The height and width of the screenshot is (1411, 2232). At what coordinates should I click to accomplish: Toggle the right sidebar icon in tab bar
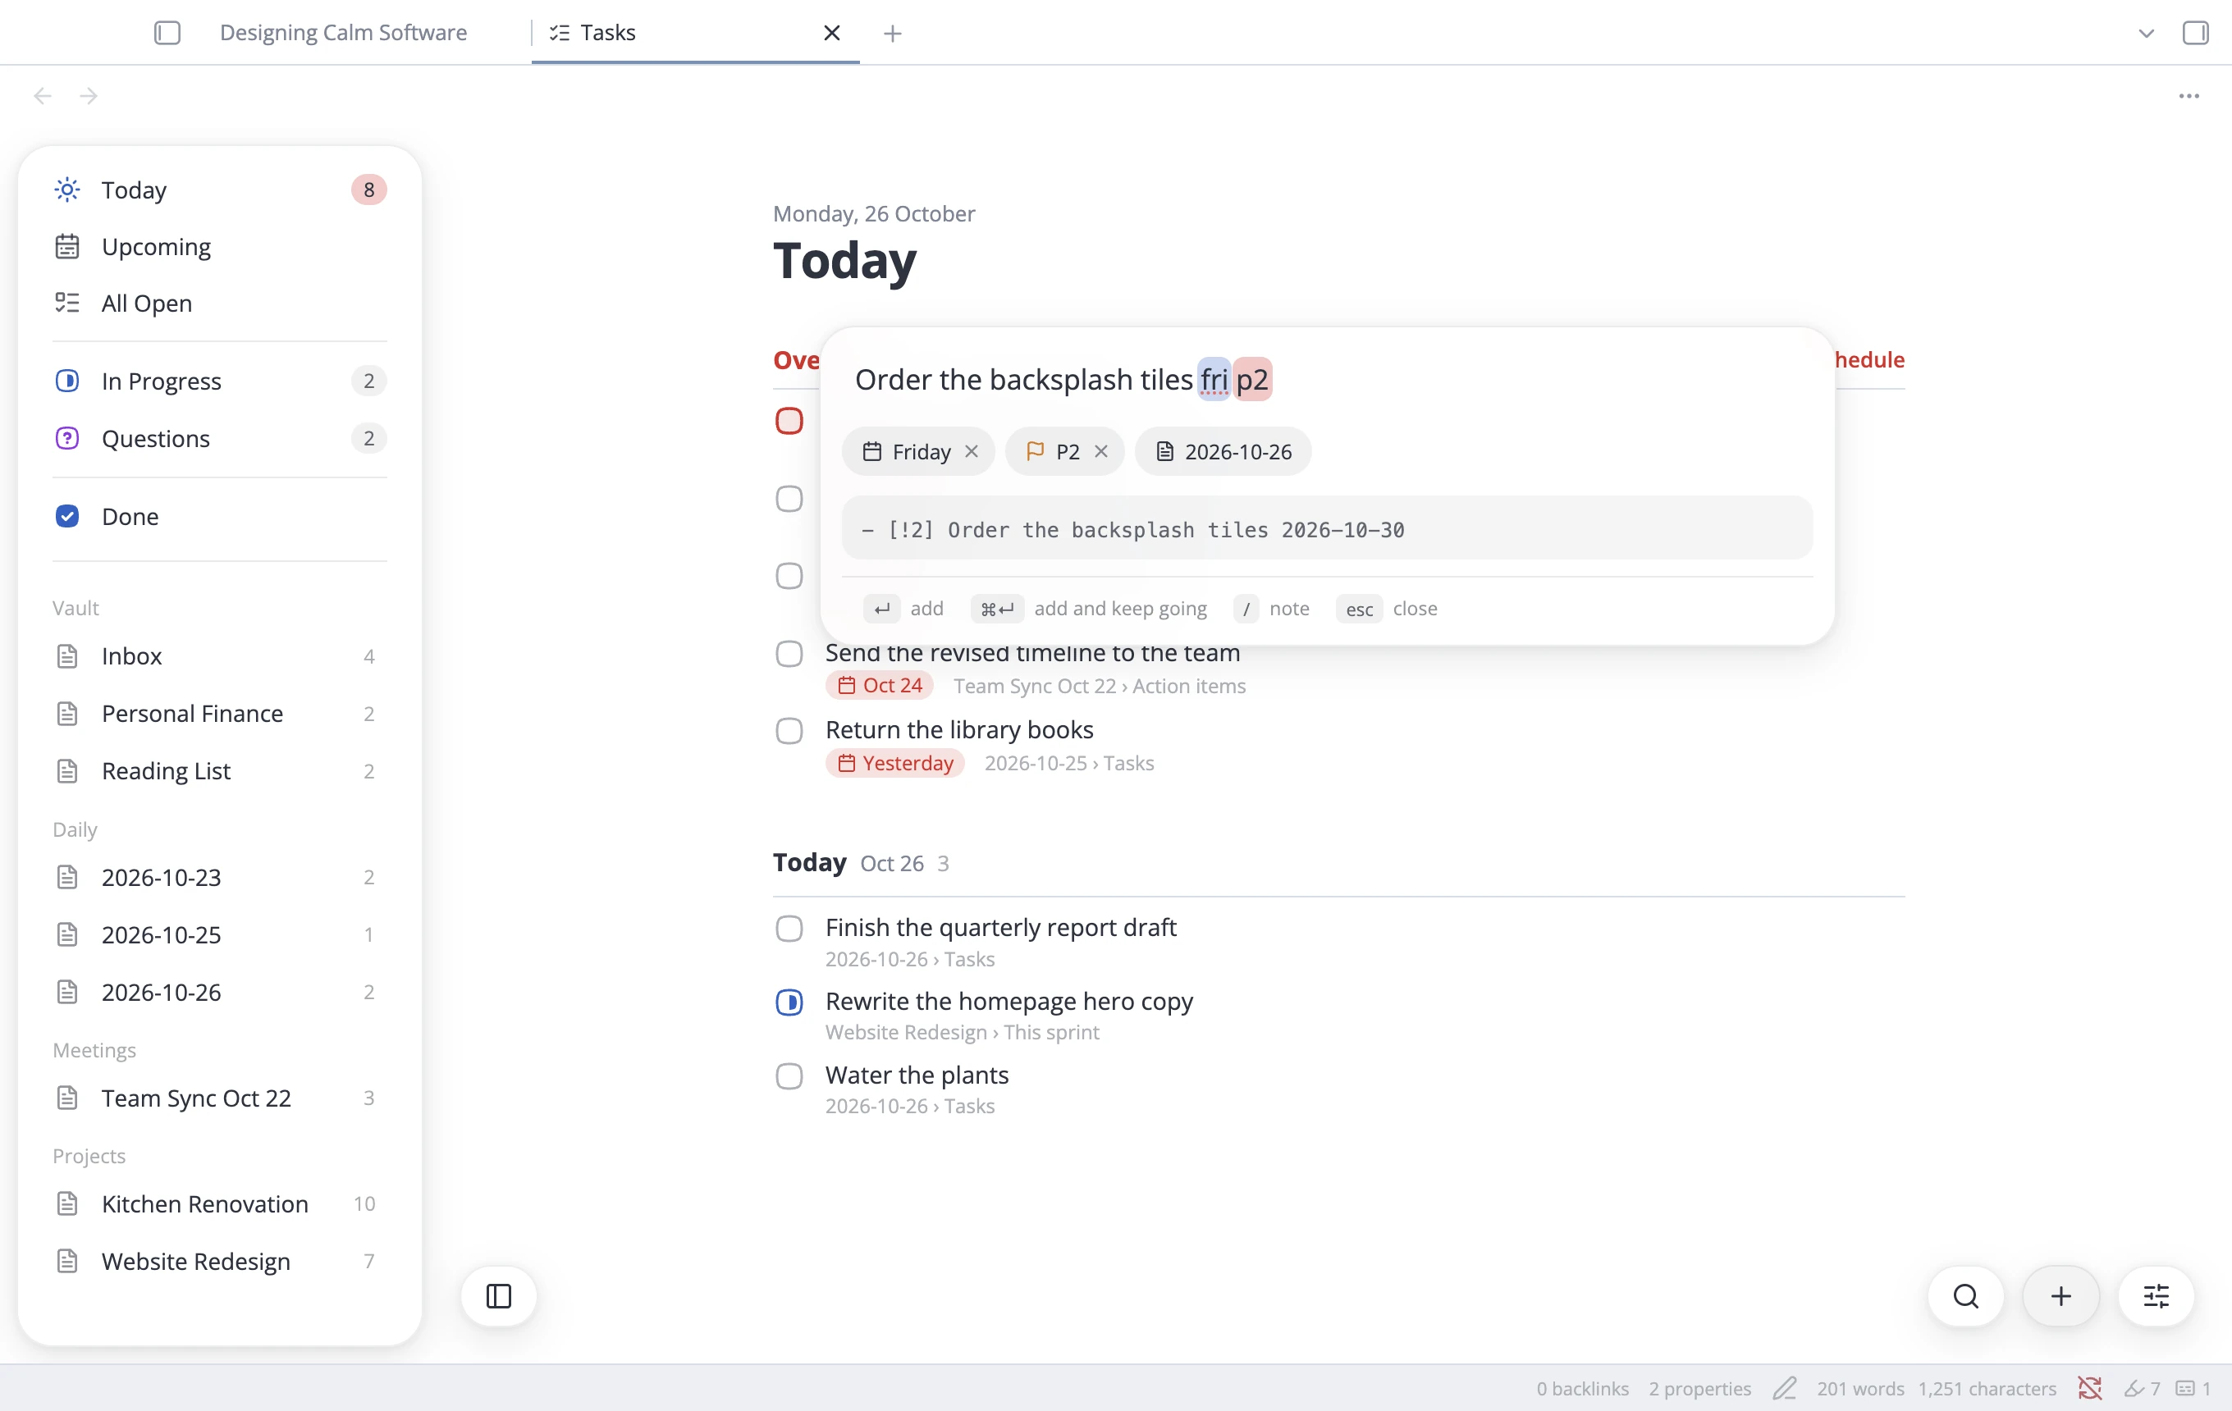click(2195, 34)
